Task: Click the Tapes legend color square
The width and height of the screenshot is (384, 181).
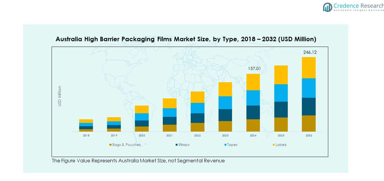Action: tap(225, 145)
